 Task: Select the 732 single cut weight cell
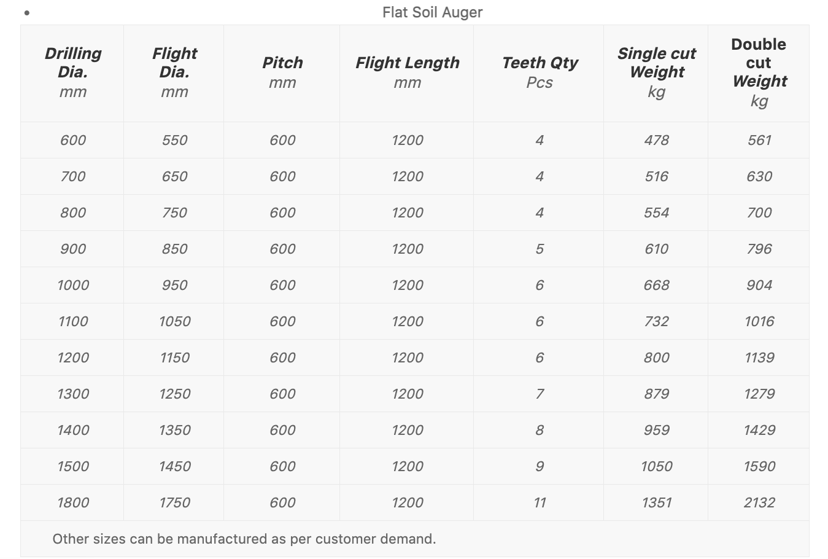tap(656, 321)
